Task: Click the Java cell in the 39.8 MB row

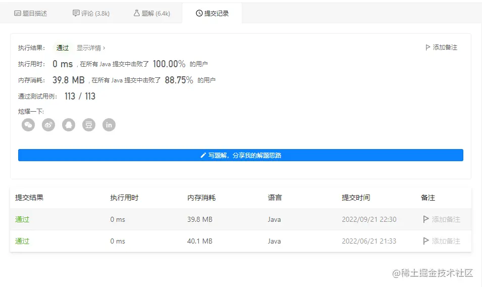Action: [274, 219]
